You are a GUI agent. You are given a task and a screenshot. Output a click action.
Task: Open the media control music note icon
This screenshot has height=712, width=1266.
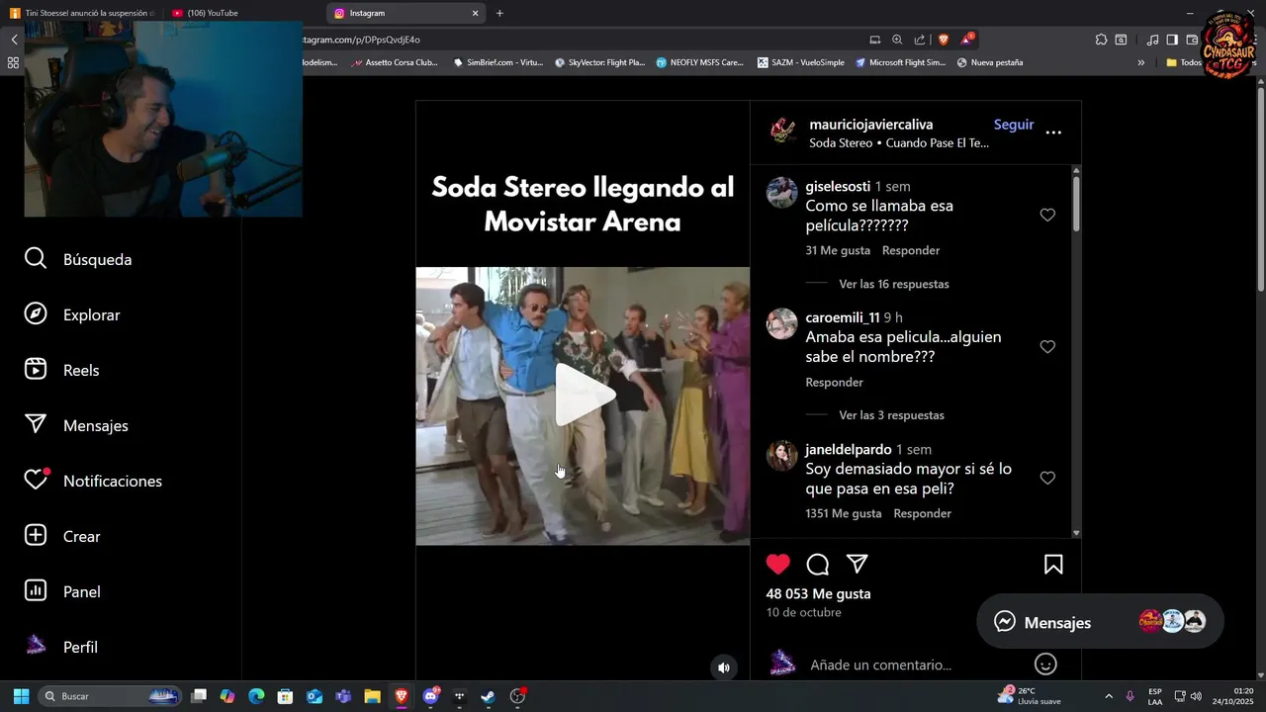click(1152, 40)
